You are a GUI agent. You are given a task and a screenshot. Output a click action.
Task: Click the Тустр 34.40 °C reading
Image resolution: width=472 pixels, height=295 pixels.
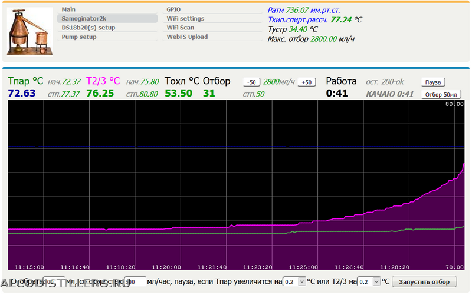pyautogui.click(x=293, y=29)
